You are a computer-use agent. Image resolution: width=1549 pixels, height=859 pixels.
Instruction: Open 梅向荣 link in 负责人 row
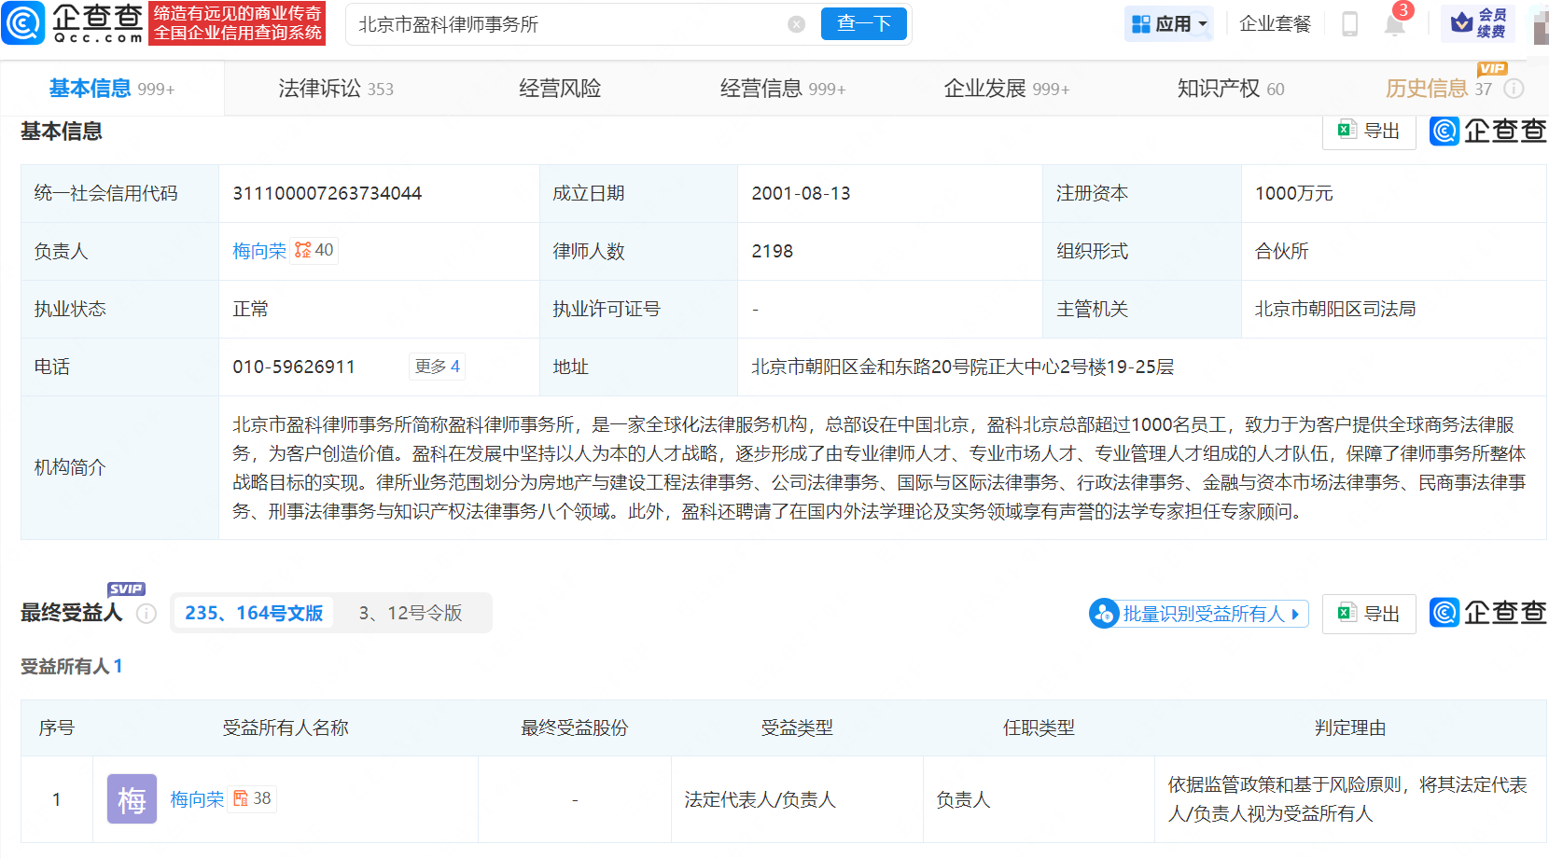[x=259, y=251]
